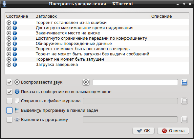Click info icon in 'Достигнуто ограничение передачи' row
This screenshot has height=139, width=194.
(x=15, y=38)
